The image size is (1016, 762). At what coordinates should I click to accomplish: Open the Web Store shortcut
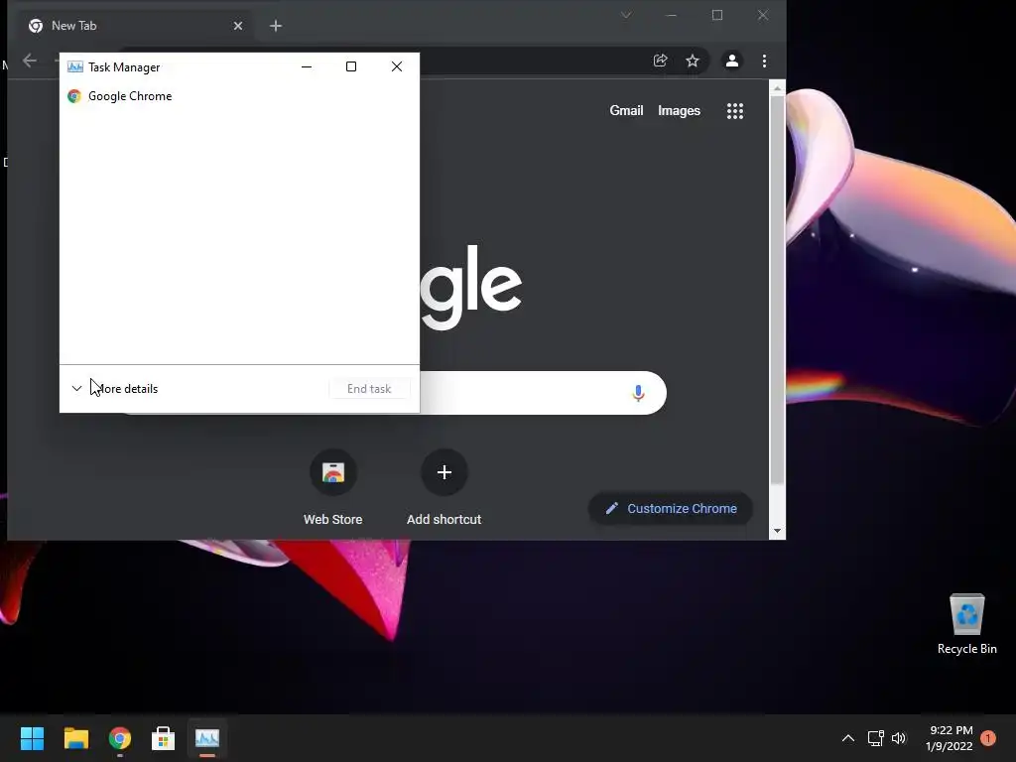click(333, 487)
